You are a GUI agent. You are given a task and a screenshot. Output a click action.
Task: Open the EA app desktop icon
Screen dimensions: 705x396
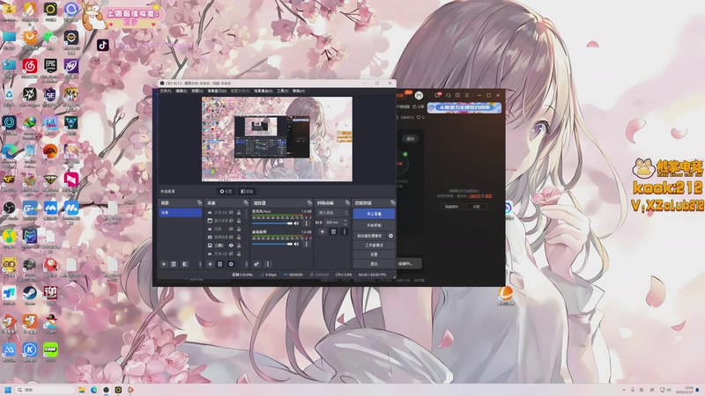[x=50, y=151]
